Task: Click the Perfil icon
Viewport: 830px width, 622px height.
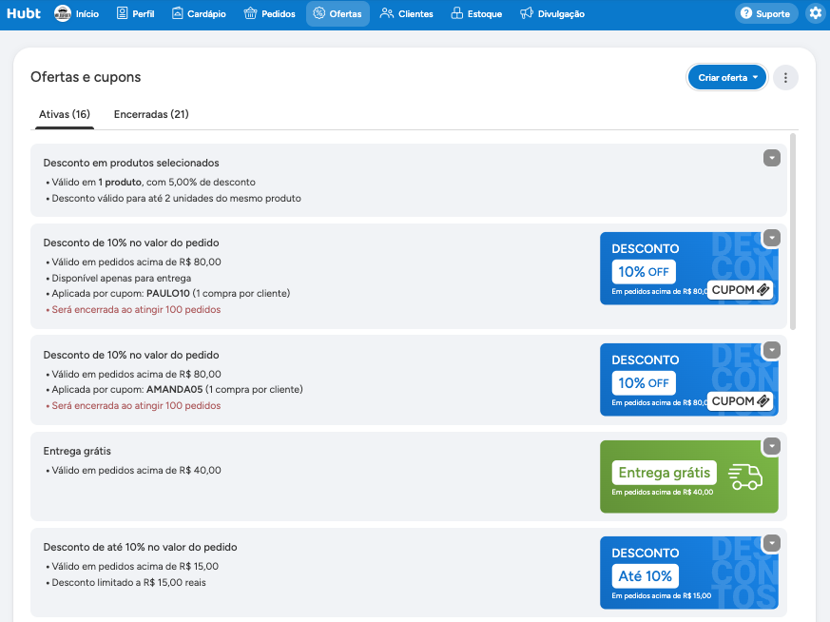Action: tap(123, 13)
